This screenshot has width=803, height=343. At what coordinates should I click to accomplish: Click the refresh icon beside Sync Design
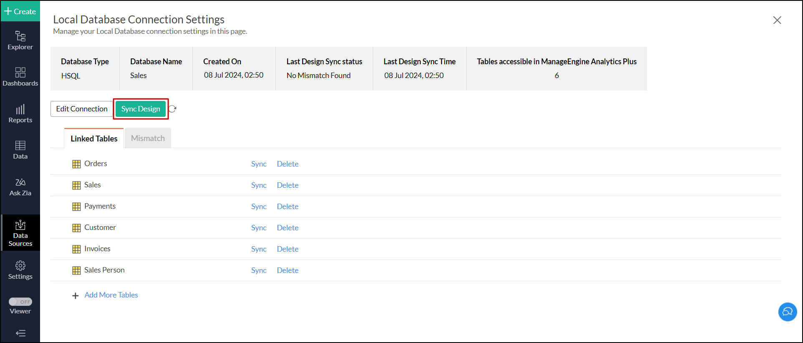(173, 109)
